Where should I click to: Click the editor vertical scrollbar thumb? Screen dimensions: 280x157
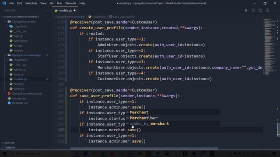click(278, 130)
